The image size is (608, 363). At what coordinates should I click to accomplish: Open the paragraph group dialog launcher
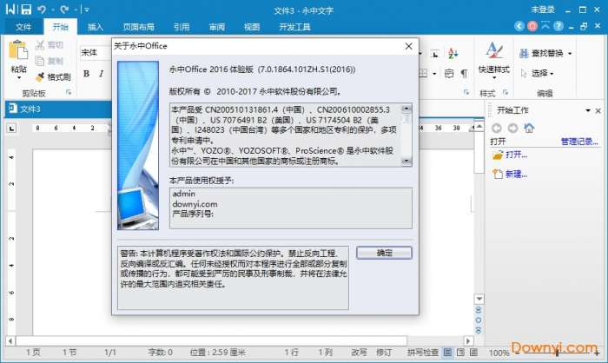click(x=466, y=92)
